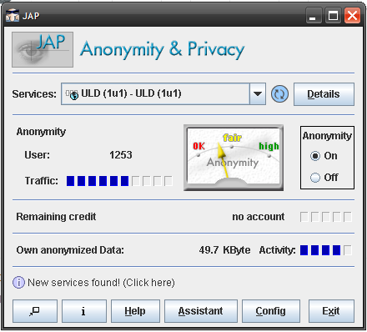Launch the Assistant
The height and width of the screenshot is (332, 367).
click(x=201, y=311)
